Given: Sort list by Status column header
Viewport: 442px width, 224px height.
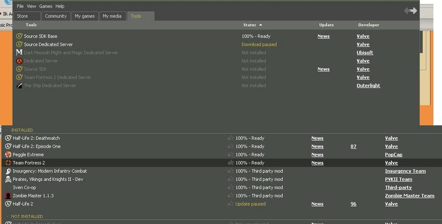Looking at the screenshot, I should 250,25.
